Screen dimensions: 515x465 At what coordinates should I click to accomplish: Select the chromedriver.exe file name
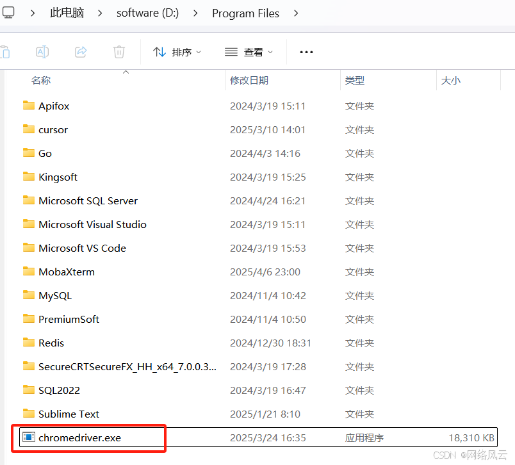coord(80,437)
